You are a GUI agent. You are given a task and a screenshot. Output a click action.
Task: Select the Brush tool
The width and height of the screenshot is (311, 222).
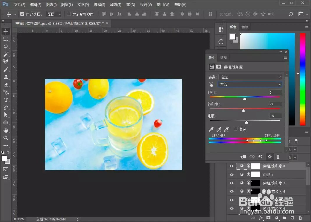(6, 69)
